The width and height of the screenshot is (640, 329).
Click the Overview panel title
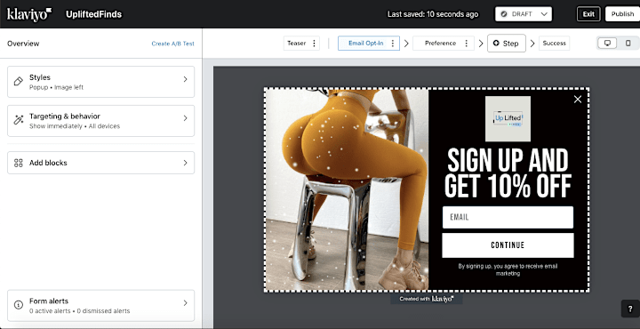coord(23,44)
